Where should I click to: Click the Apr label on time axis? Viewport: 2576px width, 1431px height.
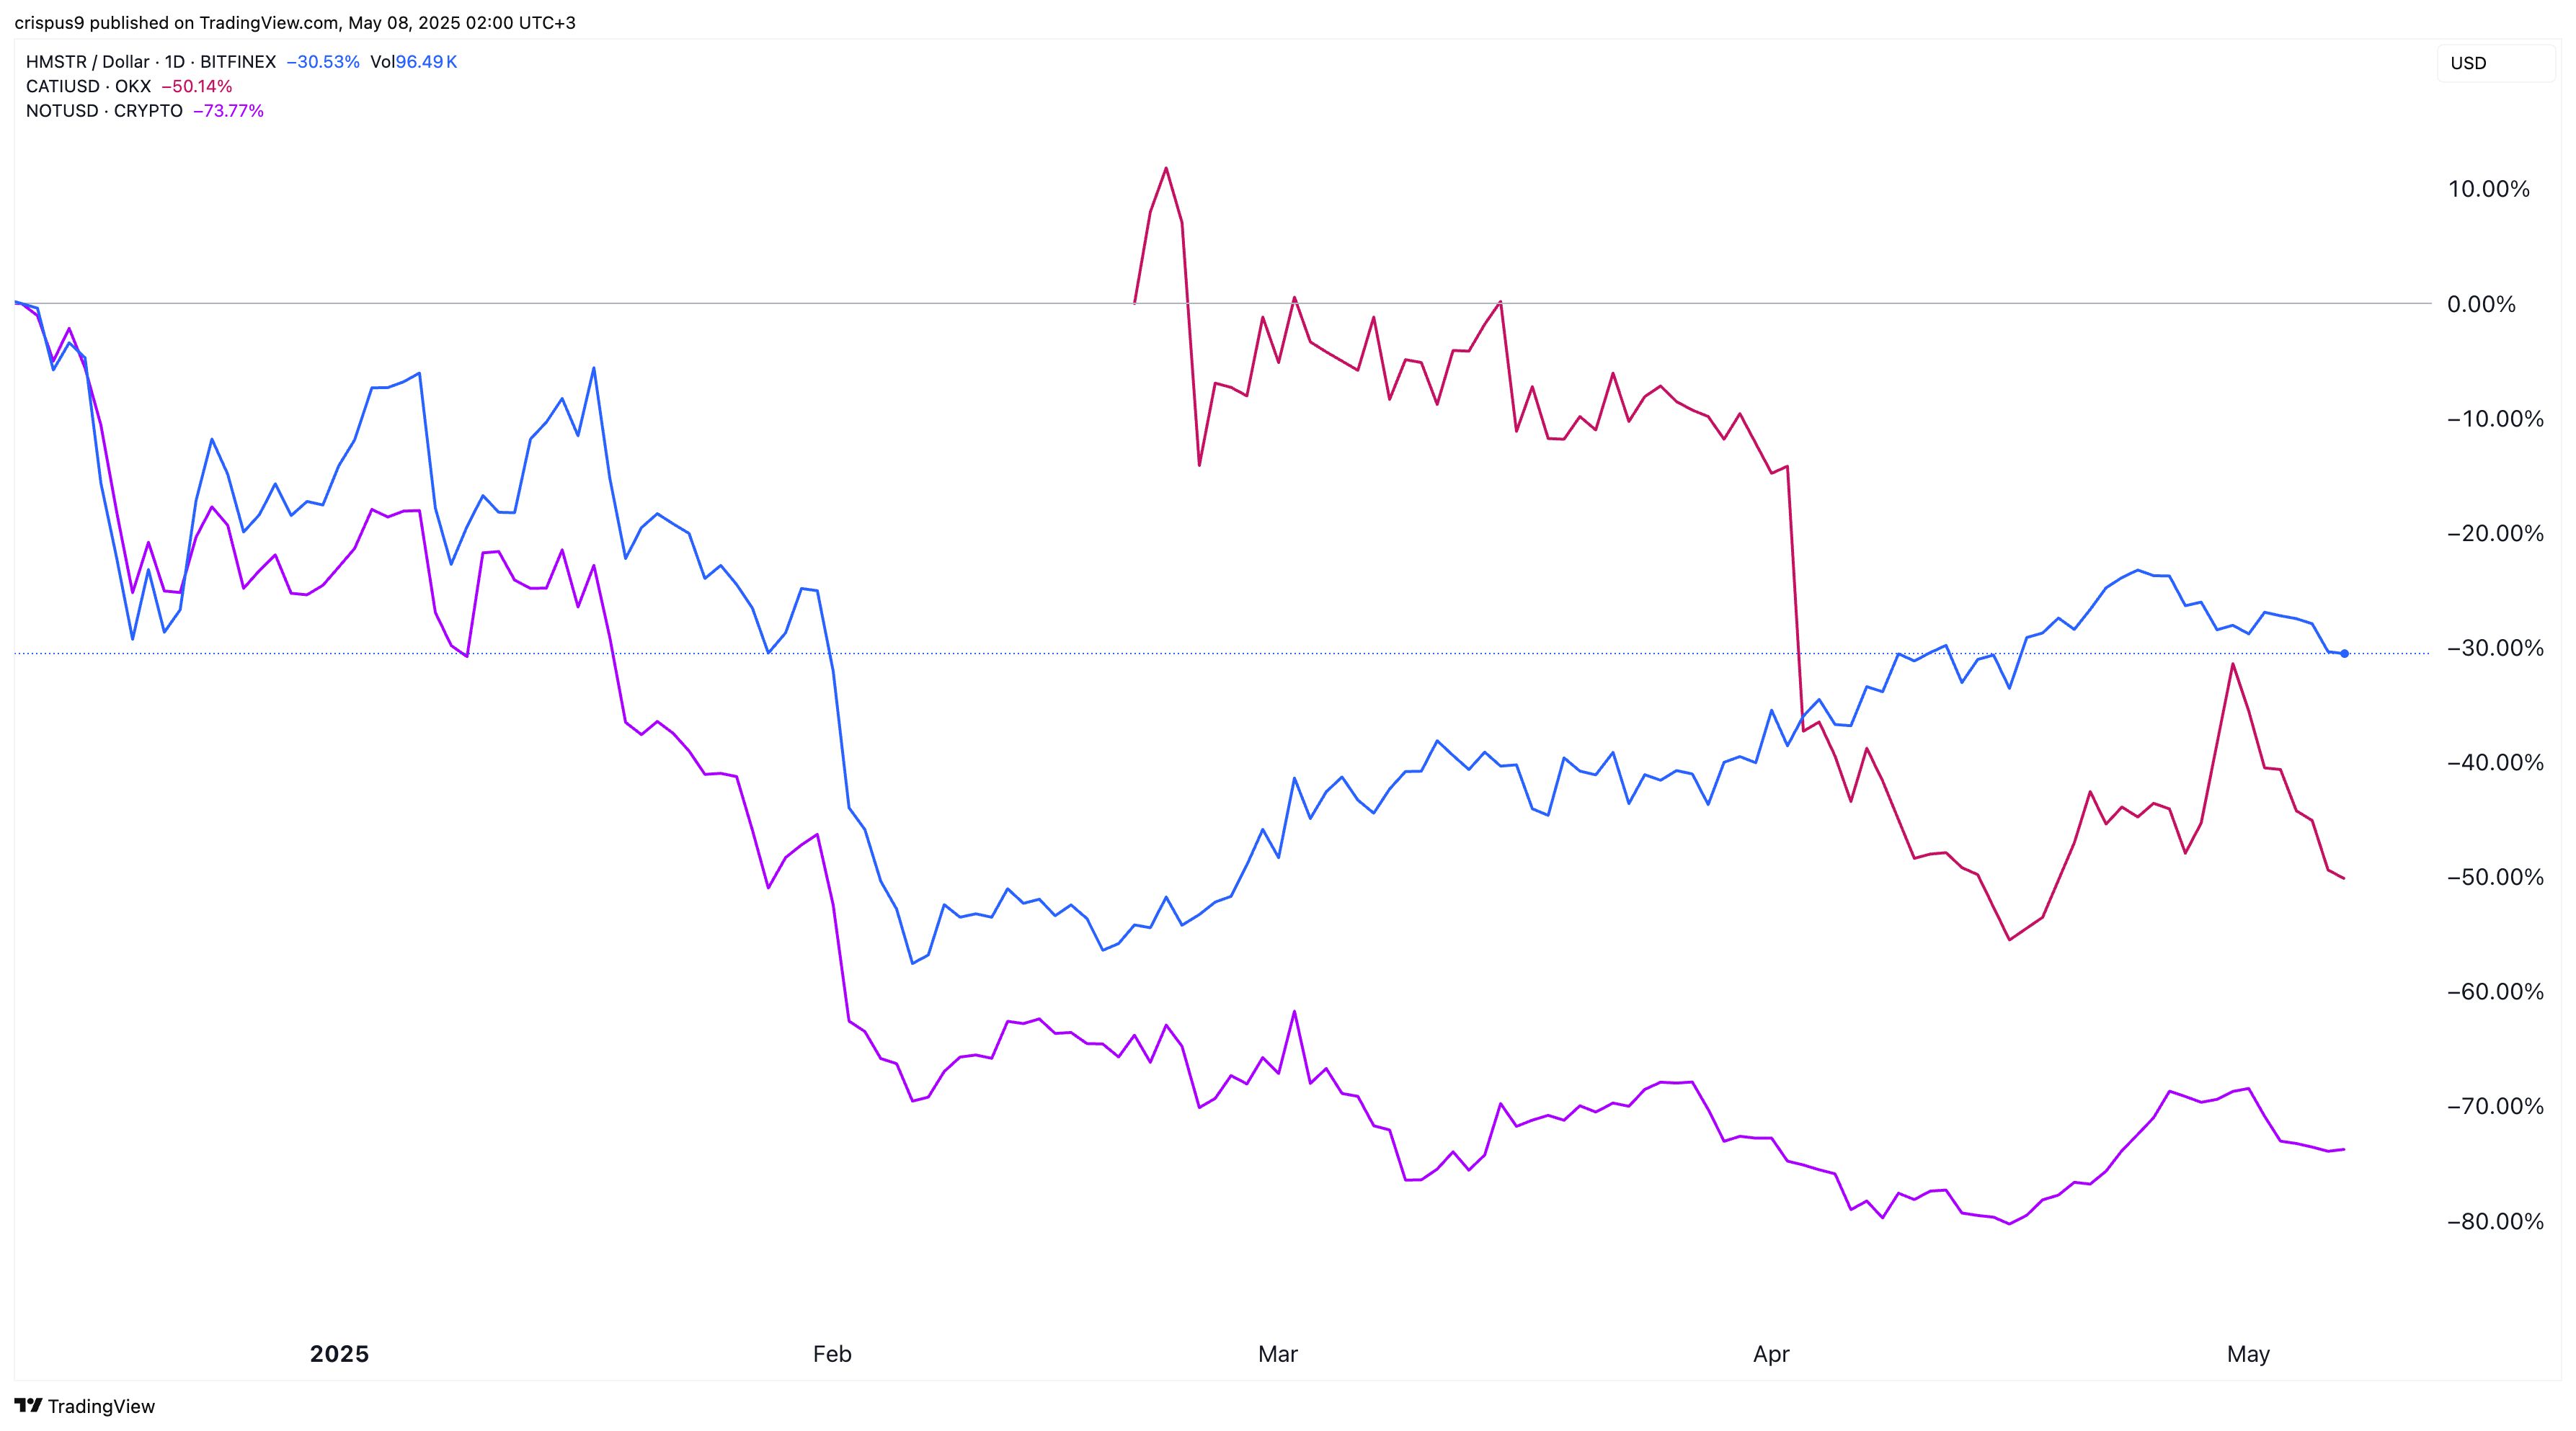point(1771,1354)
